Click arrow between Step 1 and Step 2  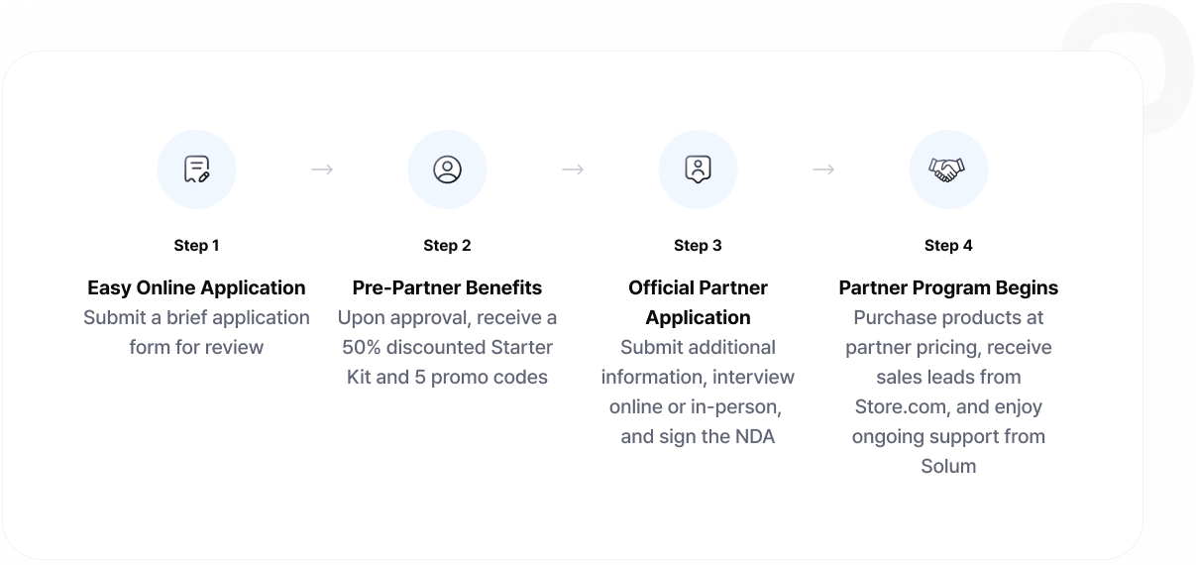coord(322,169)
